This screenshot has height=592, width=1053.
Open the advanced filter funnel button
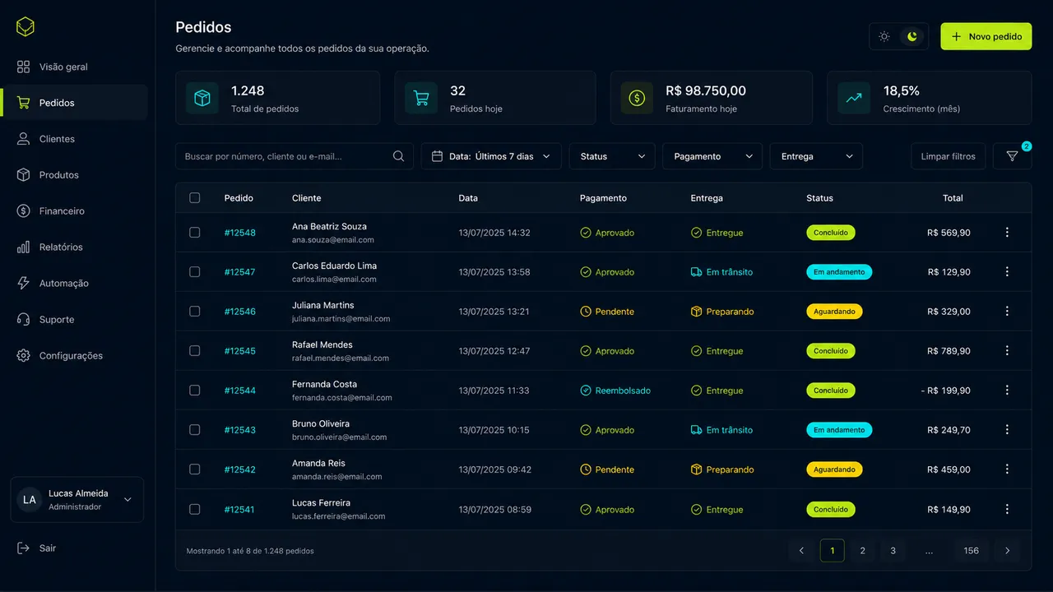[1012, 156]
